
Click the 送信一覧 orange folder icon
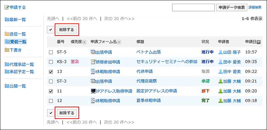point(7,34)
